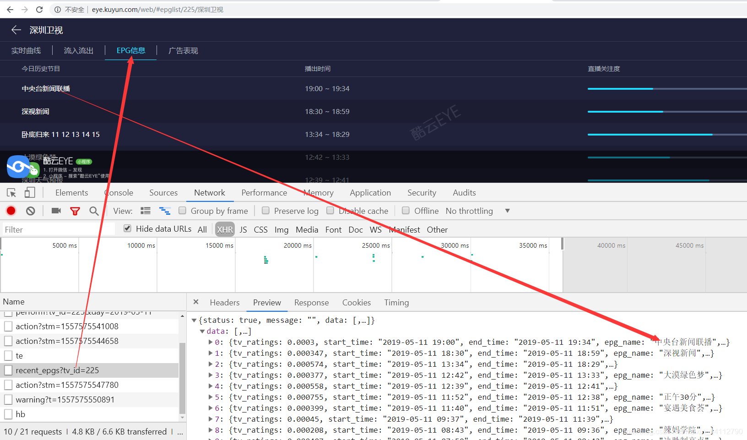Open the No throttling dropdown
The width and height of the screenshot is (747, 440).
(478, 211)
